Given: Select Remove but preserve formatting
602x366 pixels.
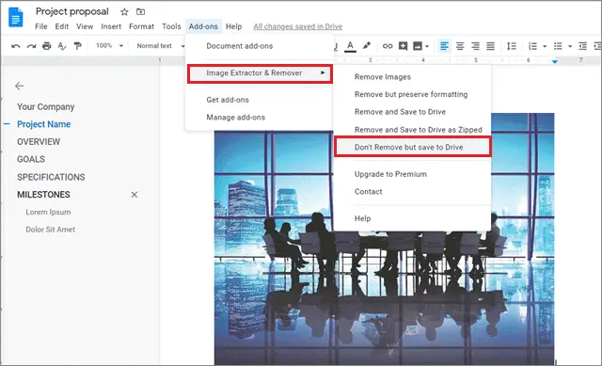Looking at the screenshot, I should pyautogui.click(x=412, y=94).
